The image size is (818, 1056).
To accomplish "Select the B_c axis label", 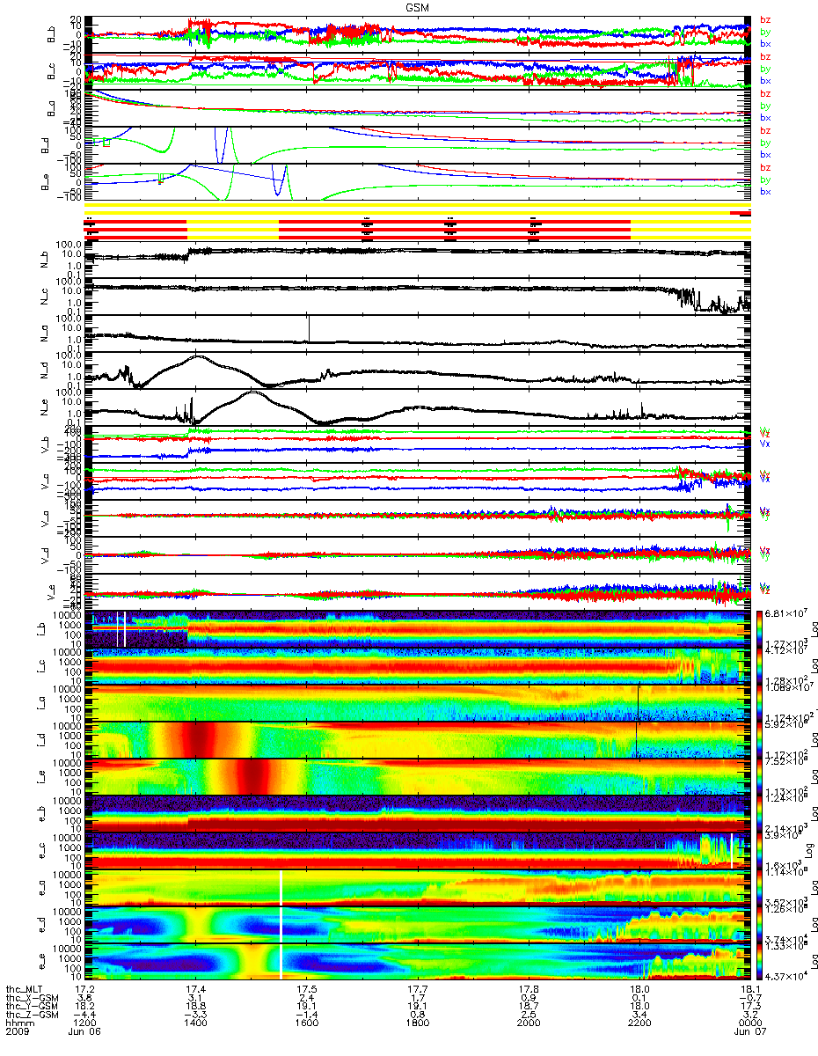I will pyautogui.click(x=52, y=71).
